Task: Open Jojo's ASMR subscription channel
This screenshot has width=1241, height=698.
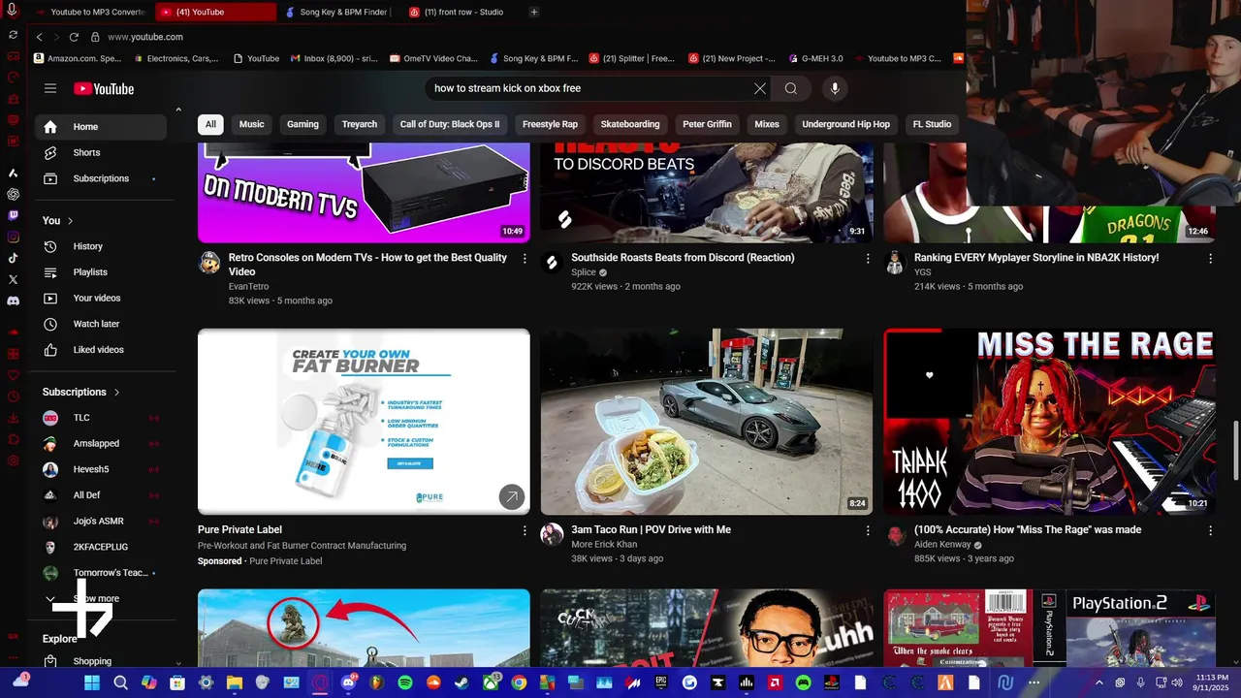Action: pyautogui.click(x=101, y=522)
